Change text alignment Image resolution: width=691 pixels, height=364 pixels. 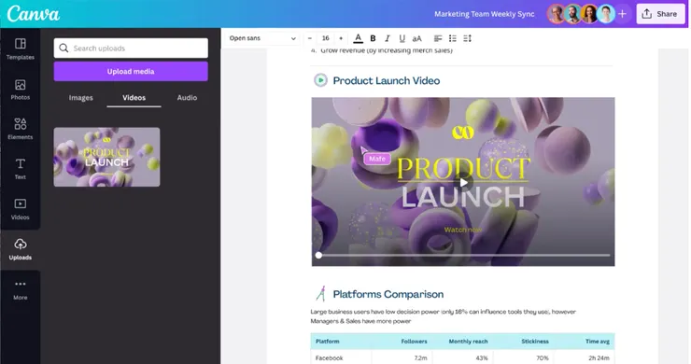438,38
